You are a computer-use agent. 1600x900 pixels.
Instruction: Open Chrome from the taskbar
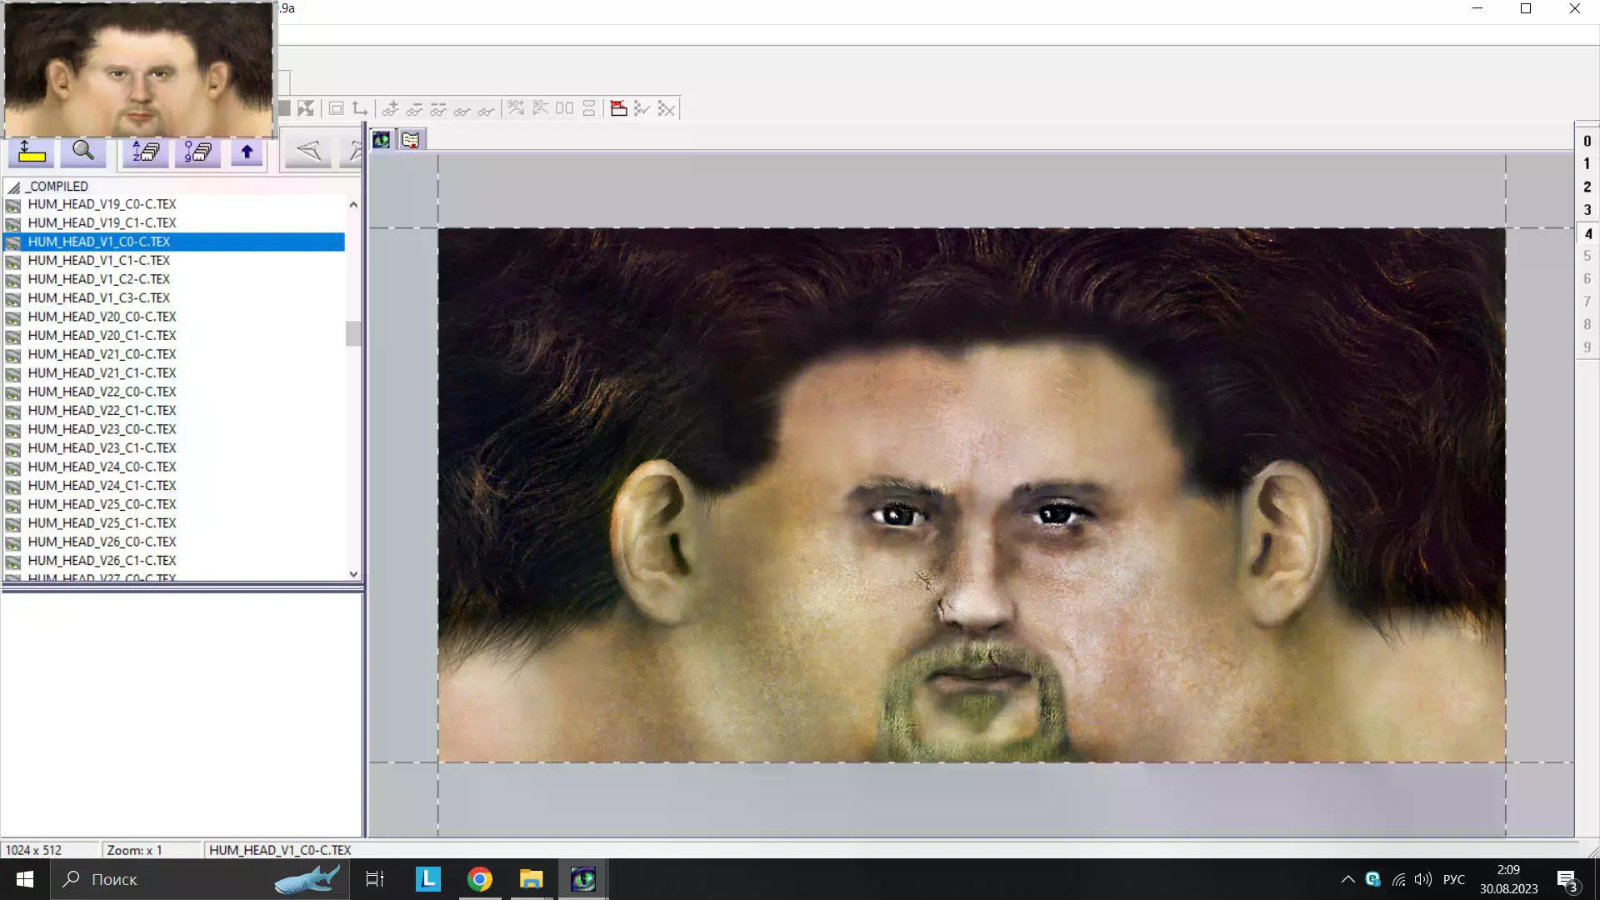(x=479, y=879)
